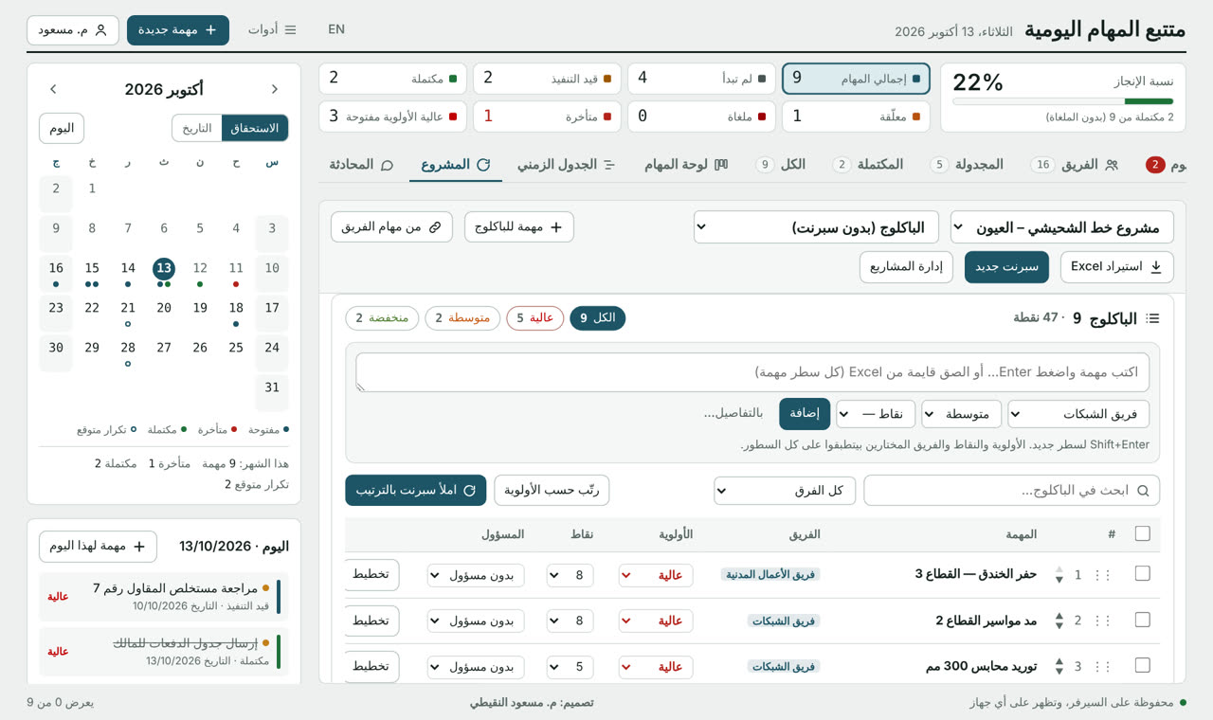
Task: Click drag handle of توريد محابس 300 مم row
Action: pyautogui.click(x=1101, y=667)
